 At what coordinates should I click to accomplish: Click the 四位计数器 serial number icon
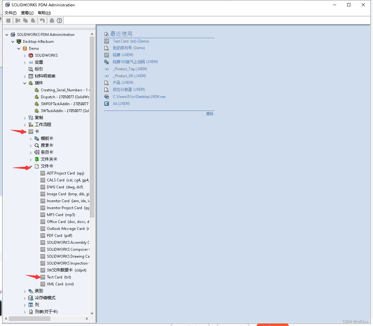coord(107,89)
